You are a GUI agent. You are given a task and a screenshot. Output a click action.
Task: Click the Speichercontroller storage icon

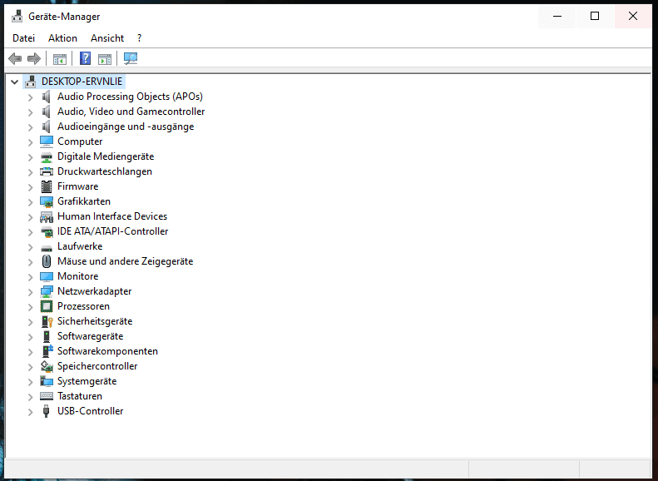click(47, 366)
